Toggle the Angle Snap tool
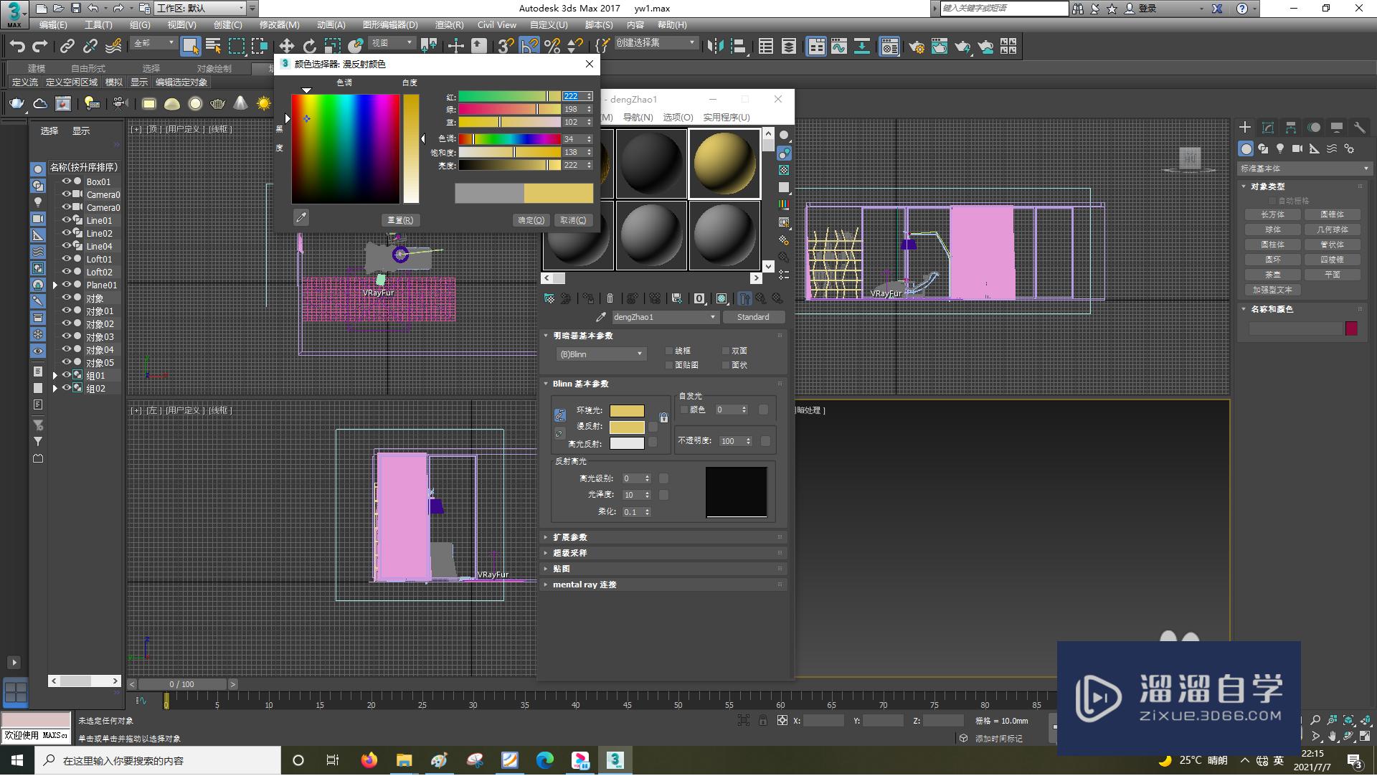1377x776 pixels. (x=529, y=47)
